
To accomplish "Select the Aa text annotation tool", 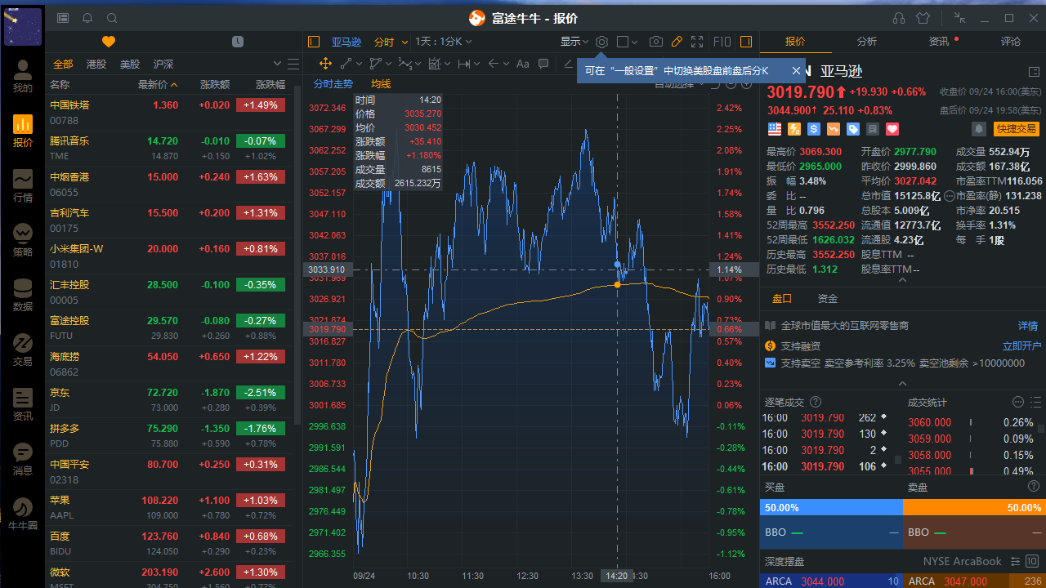I will tap(522, 64).
